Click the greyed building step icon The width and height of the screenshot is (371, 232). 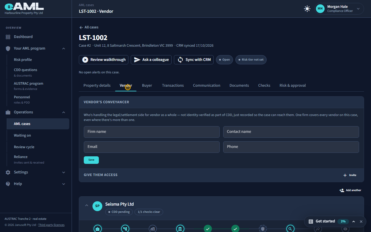152,229
